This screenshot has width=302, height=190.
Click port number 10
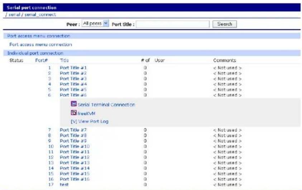tap(51, 146)
